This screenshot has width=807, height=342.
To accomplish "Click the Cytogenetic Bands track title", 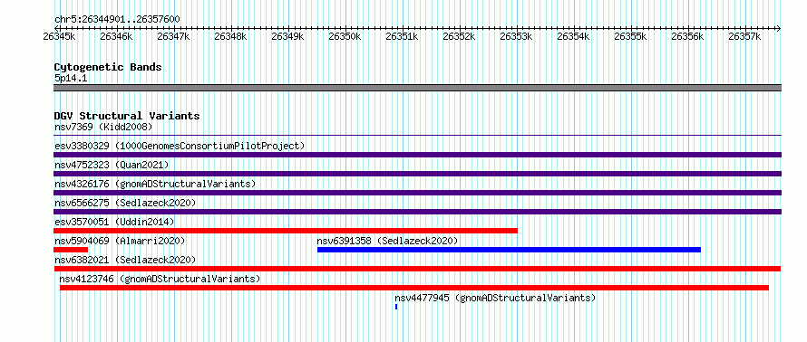I will click(x=108, y=67).
